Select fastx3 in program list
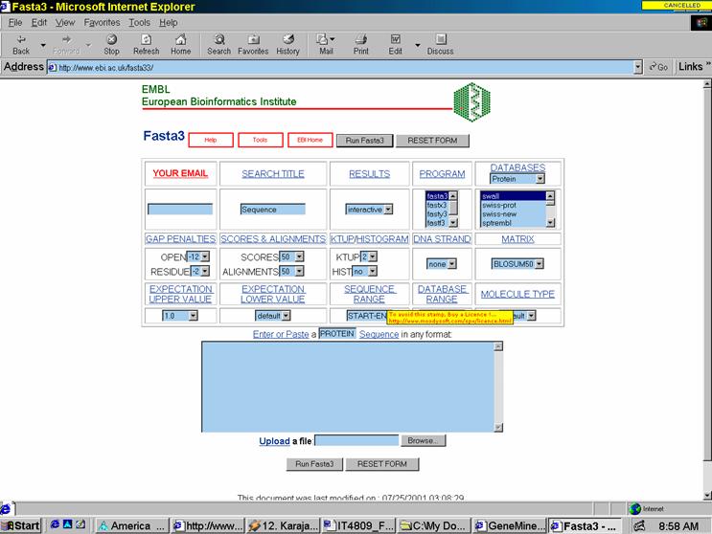 (x=437, y=205)
